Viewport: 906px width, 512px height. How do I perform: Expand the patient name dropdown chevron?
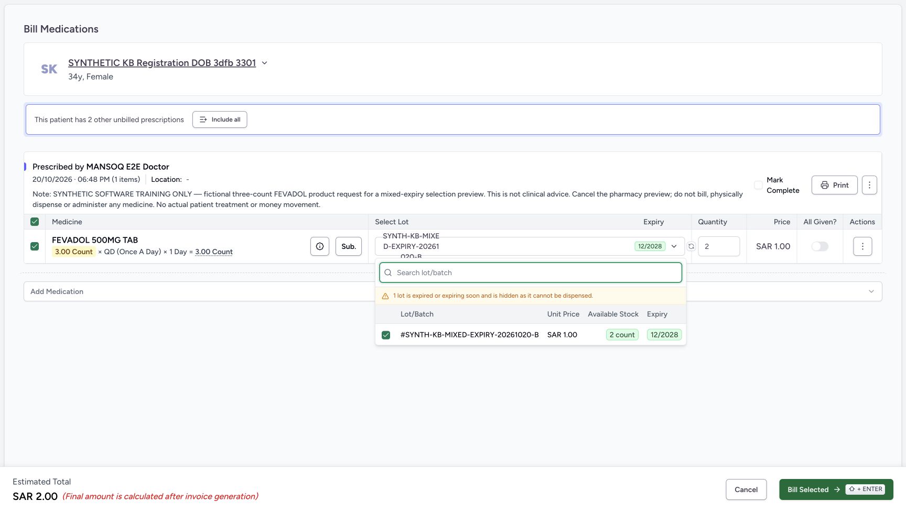coord(264,63)
